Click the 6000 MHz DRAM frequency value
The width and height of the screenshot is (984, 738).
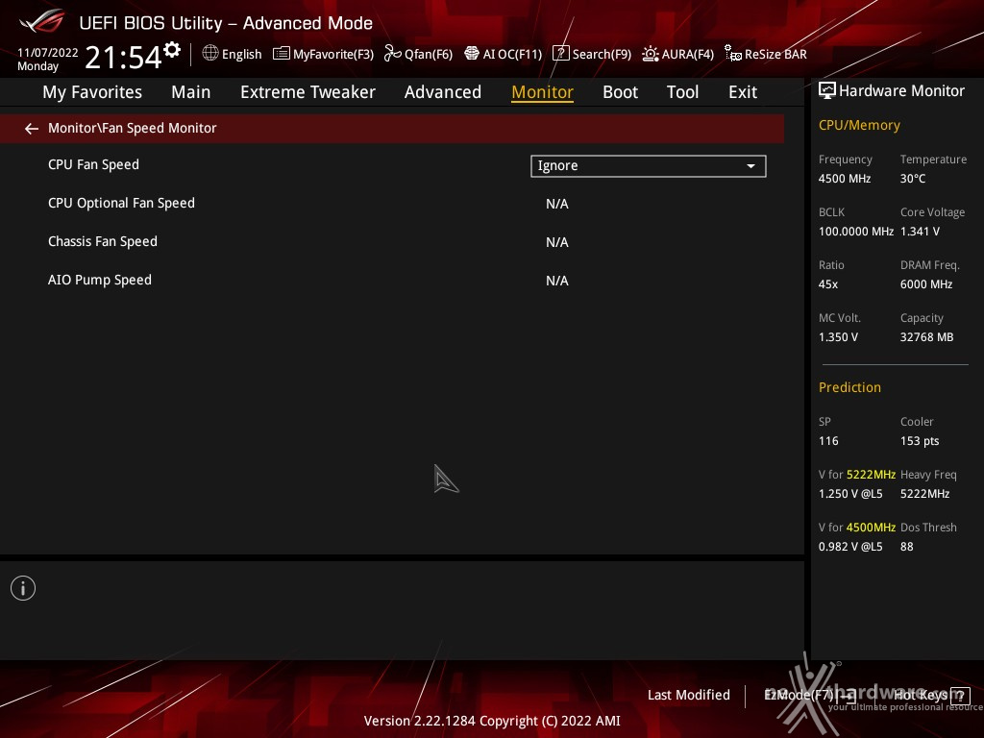point(925,284)
